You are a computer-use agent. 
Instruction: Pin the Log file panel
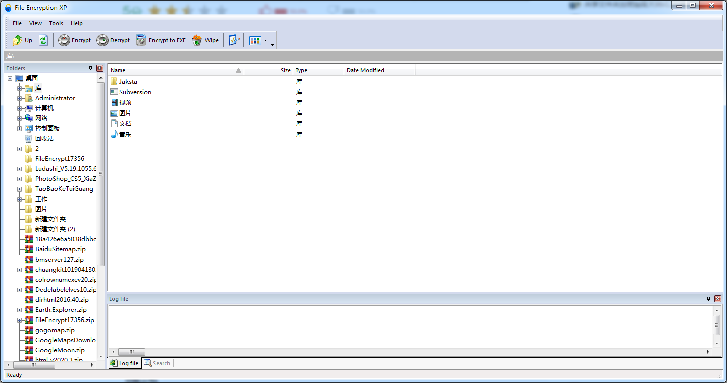point(709,299)
